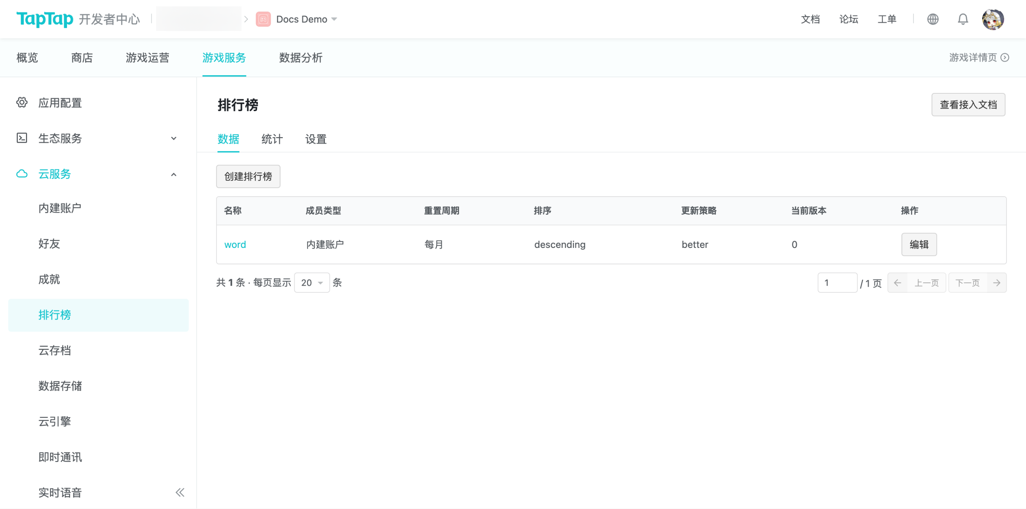Open the notification bell

pyautogui.click(x=963, y=19)
